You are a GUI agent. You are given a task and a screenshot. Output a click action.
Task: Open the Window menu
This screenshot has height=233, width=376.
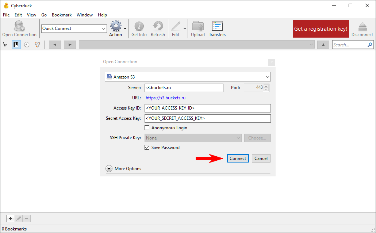[85, 15]
